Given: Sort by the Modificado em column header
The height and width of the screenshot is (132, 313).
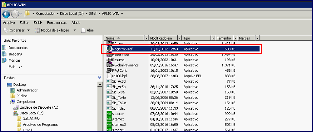Looking at the screenshot, I should (x=163, y=38).
